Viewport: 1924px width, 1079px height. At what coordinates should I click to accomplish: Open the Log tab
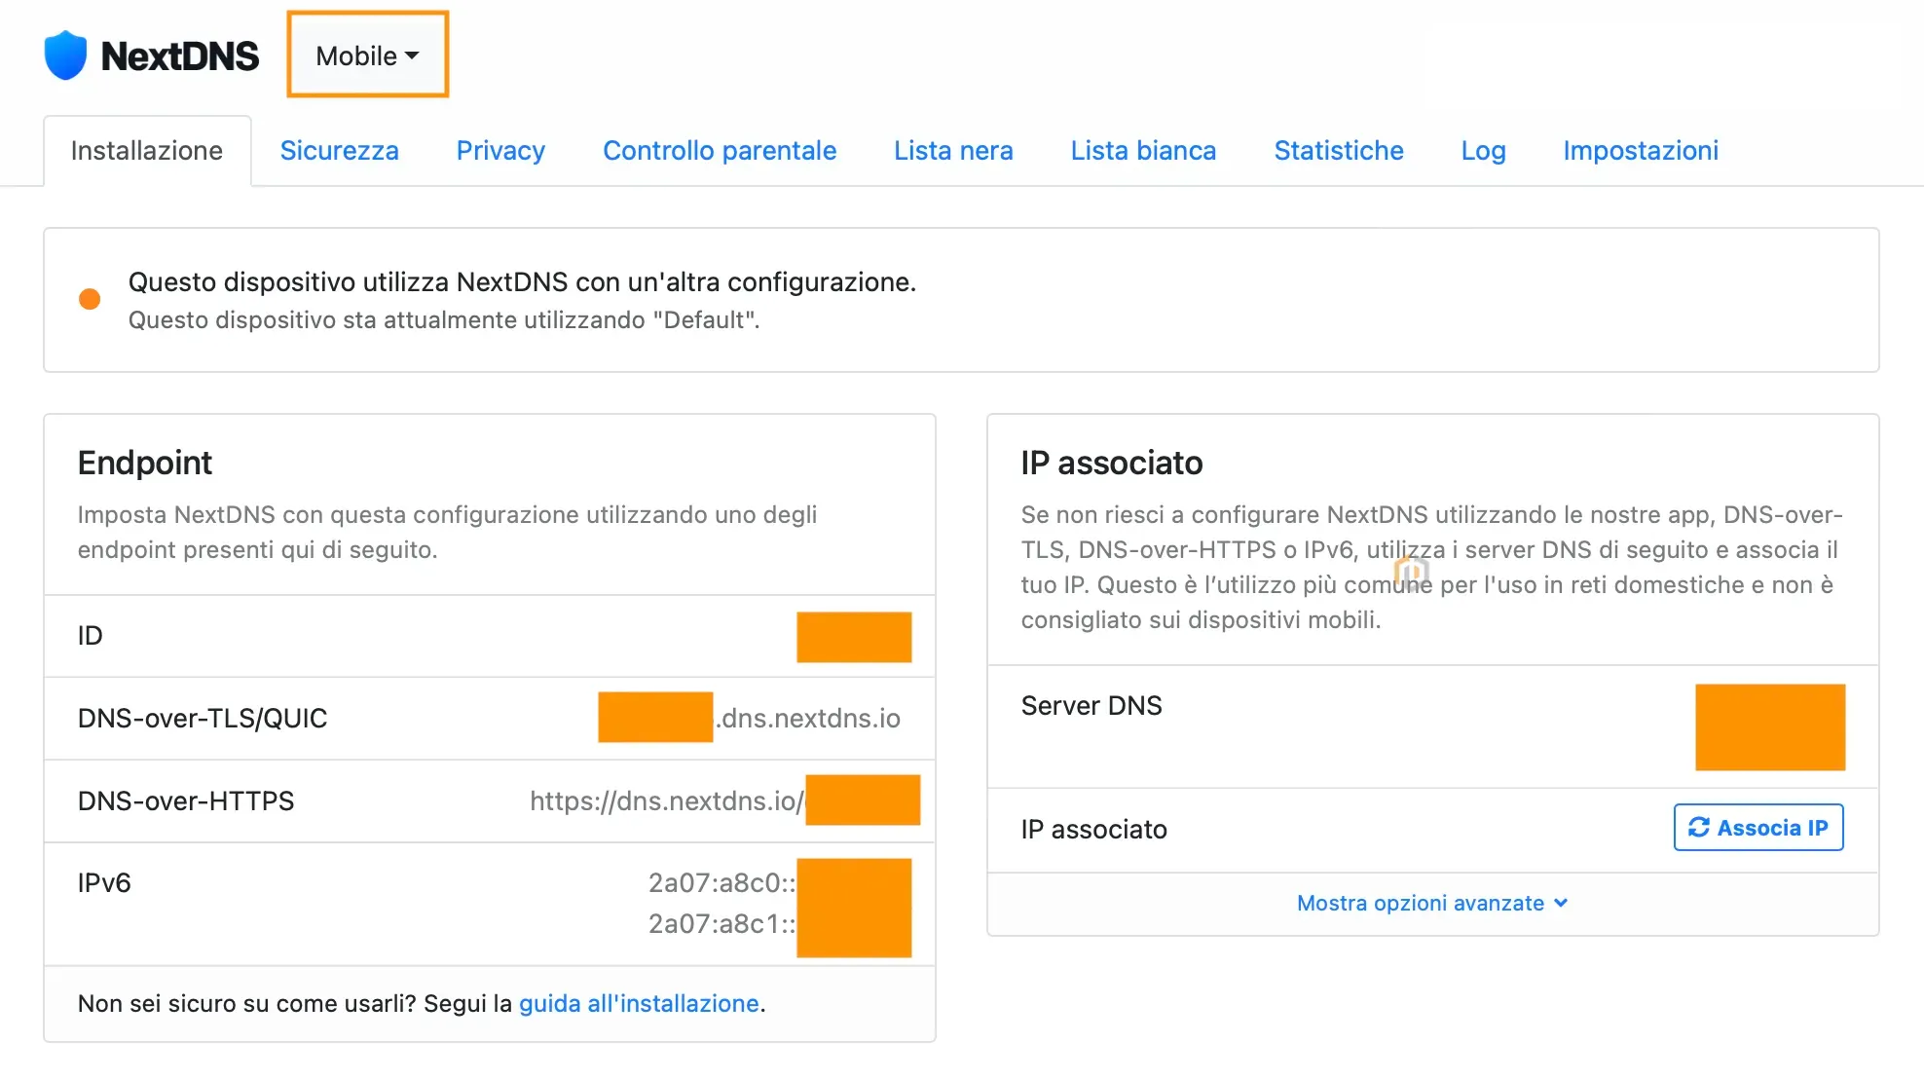tap(1483, 151)
